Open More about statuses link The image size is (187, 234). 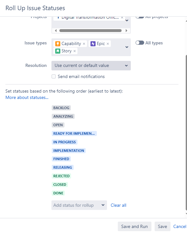click(27, 97)
